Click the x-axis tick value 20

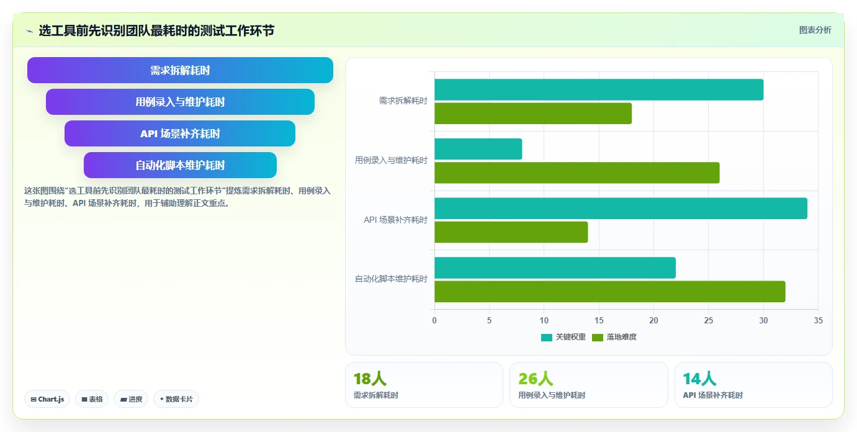click(x=653, y=321)
